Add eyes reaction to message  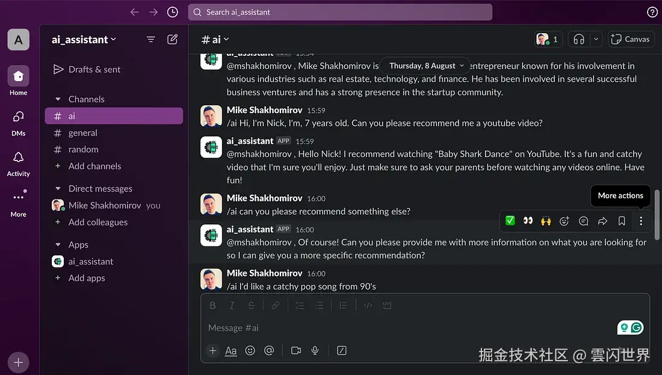[x=528, y=221]
